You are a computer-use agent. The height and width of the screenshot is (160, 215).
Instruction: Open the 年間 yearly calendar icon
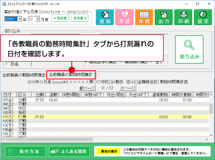[x=144, y=17]
